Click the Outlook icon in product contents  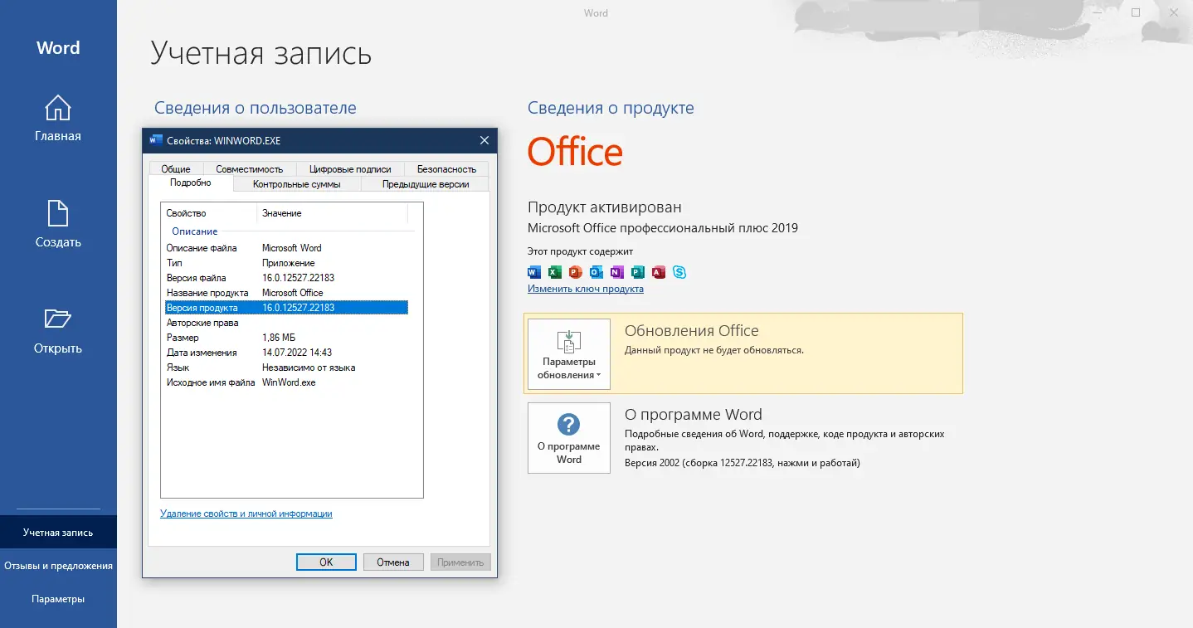(x=596, y=271)
